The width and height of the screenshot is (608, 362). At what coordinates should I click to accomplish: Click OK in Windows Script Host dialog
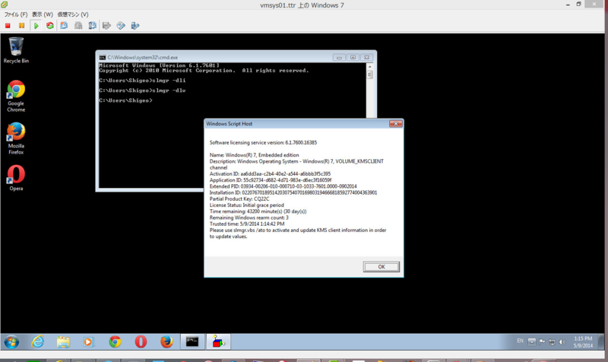(x=382, y=266)
